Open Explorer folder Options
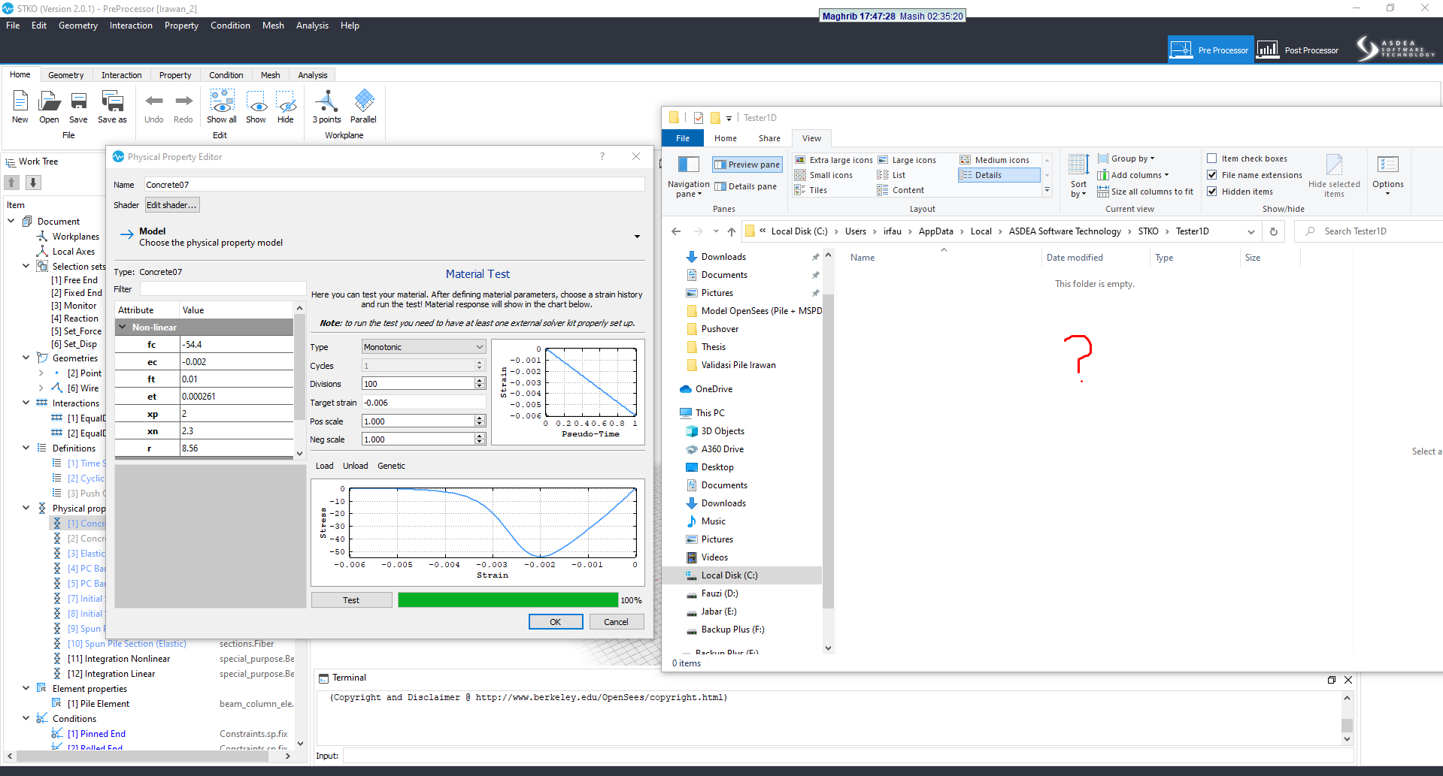The width and height of the screenshot is (1443, 776). (1387, 176)
